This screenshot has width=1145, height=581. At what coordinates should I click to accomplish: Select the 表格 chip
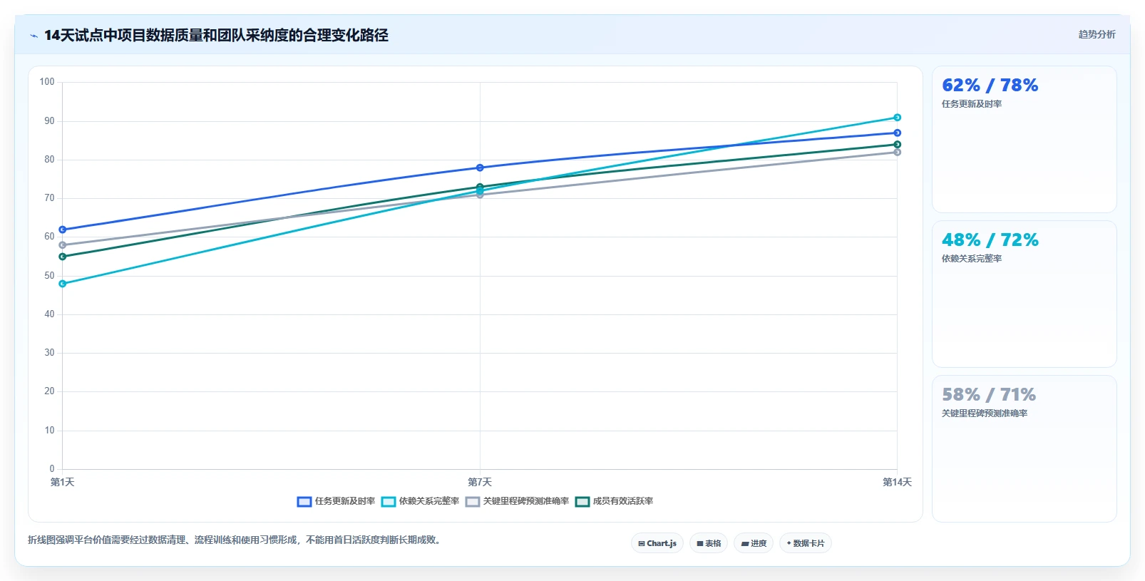tap(709, 543)
